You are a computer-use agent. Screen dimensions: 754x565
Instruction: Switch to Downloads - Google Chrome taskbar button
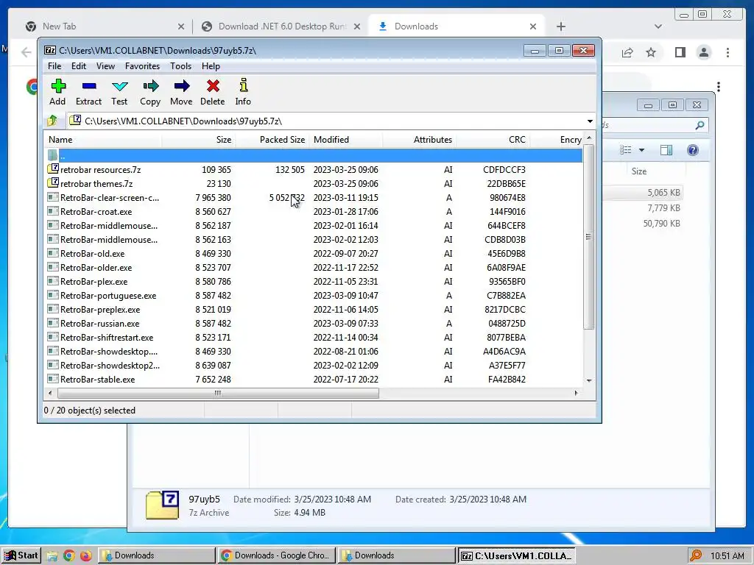(276, 555)
